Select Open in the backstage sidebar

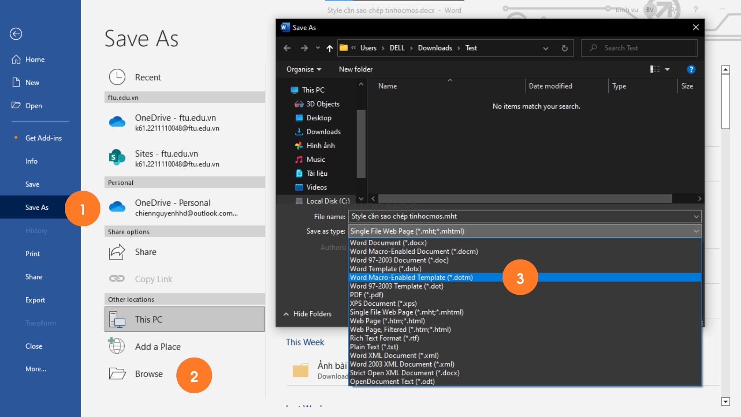pyautogui.click(x=27, y=105)
